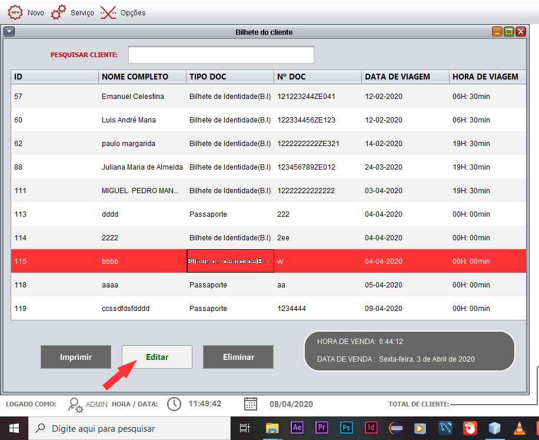Viewport: 539px width, 440px height.
Task: Click the Eliminar button
Action: tap(238, 357)
